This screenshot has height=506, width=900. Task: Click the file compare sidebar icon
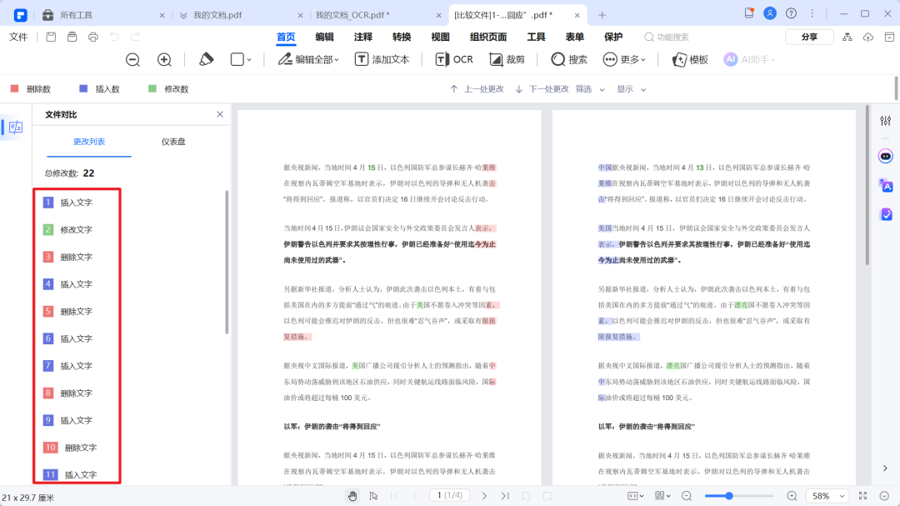[16, 127]
